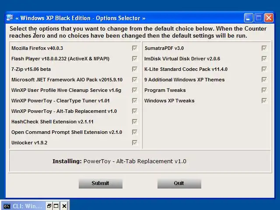This screenshot has width=280, height=210.
Task: Toggle the Windows XP Tweaks checkbox
Action: (264, 101)
